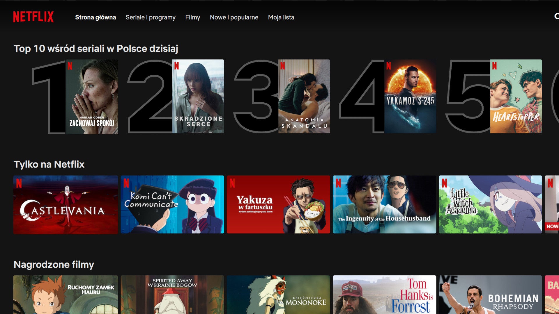The height and width of the screenshot is (314, 559).
Task: Open Moja lista
Action: click(281, 17)
